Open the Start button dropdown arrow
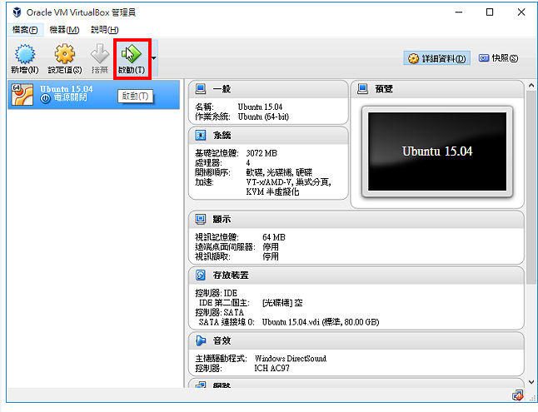The height and width of the screenshot is (412, 538). click(x=154, y=58)
